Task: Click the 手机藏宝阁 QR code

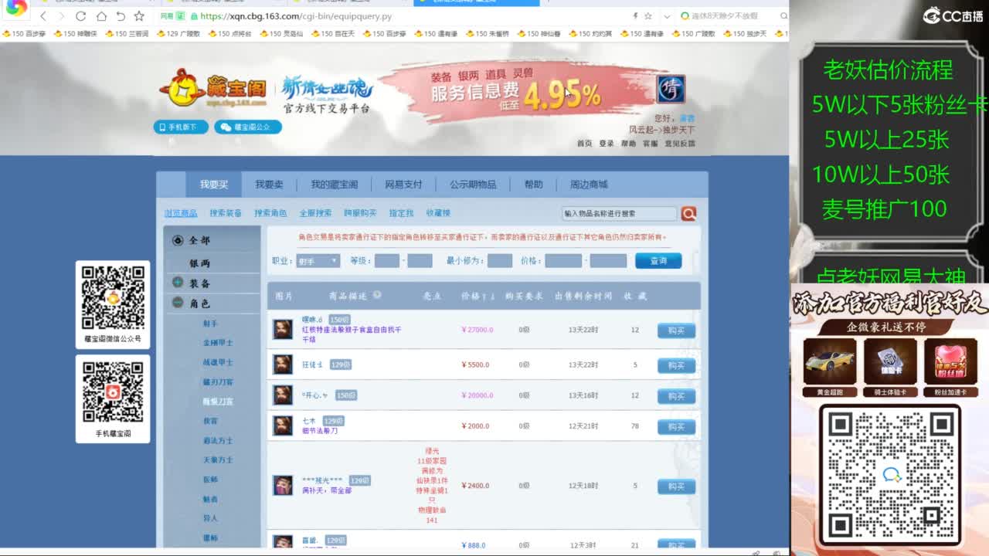Action: click(113, 392)
